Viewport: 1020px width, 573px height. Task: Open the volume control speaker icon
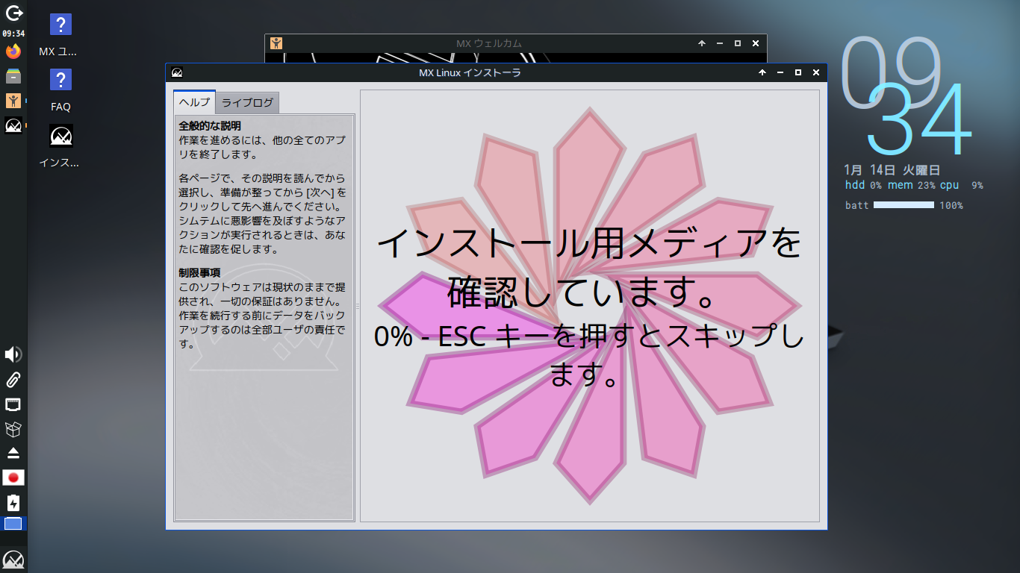tap(13, 354)
